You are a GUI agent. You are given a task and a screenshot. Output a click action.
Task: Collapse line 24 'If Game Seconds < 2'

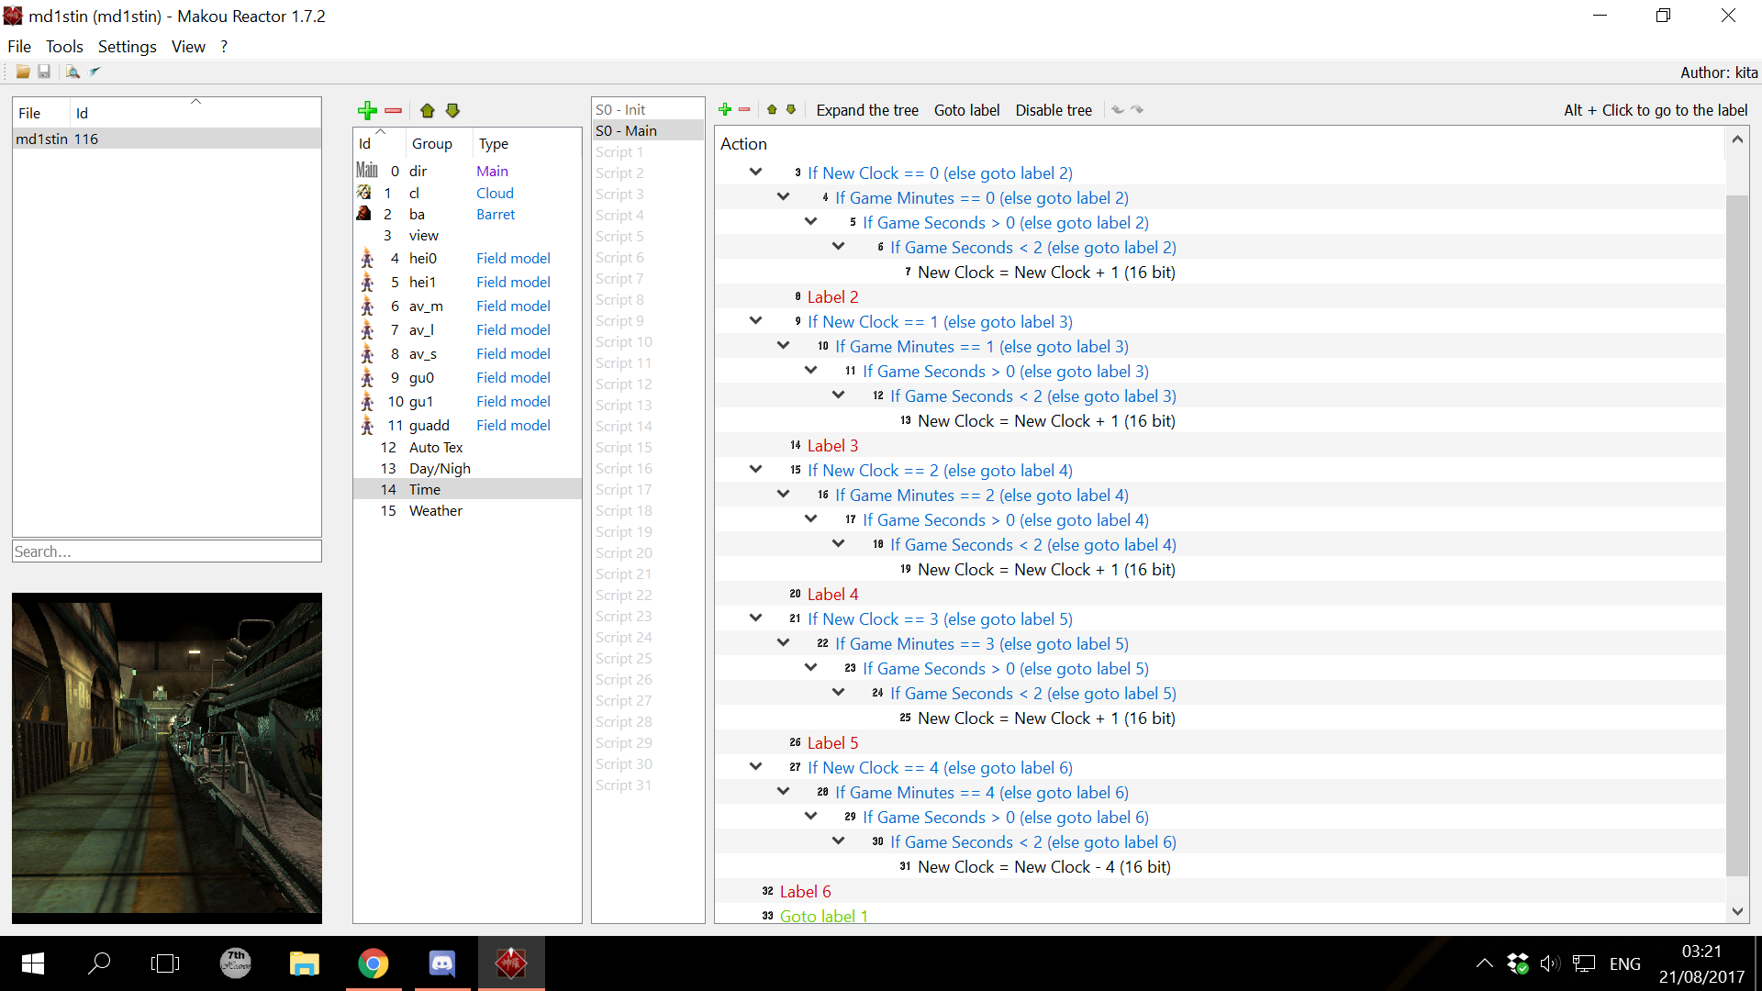pyautogui.click(x=839, y=693)
